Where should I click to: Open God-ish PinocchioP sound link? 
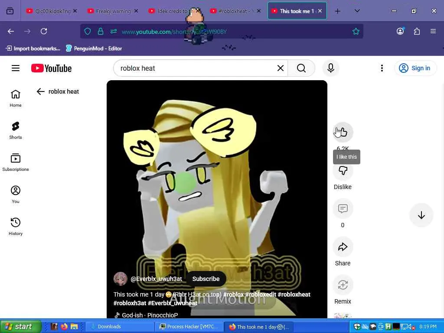(147, 315)
